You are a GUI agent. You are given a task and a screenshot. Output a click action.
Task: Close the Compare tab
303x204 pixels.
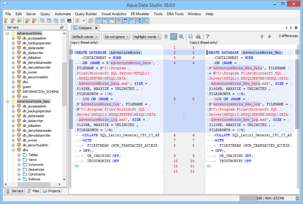(x=96, y=28)
